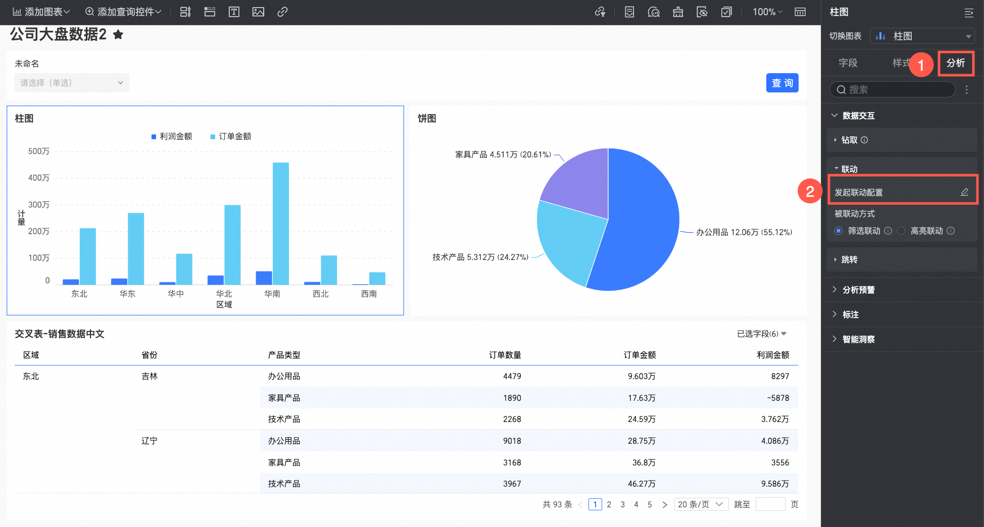The height and width of the screenshot is (527, 984).
Task: Insert a link widget
Action: 282,12
